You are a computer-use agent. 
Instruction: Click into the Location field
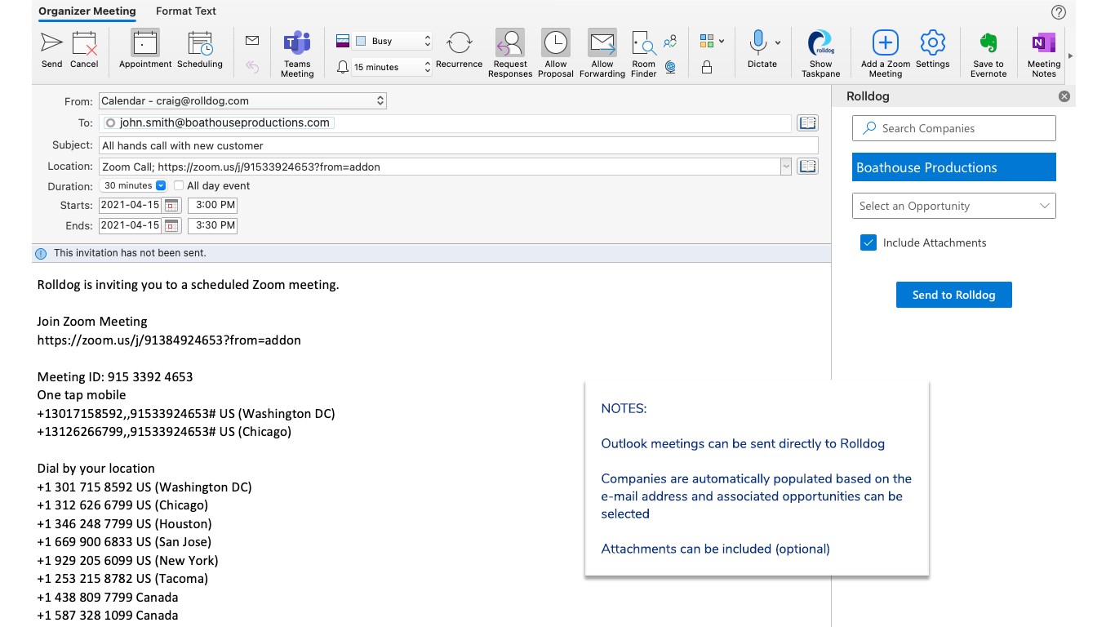(439, 167)
